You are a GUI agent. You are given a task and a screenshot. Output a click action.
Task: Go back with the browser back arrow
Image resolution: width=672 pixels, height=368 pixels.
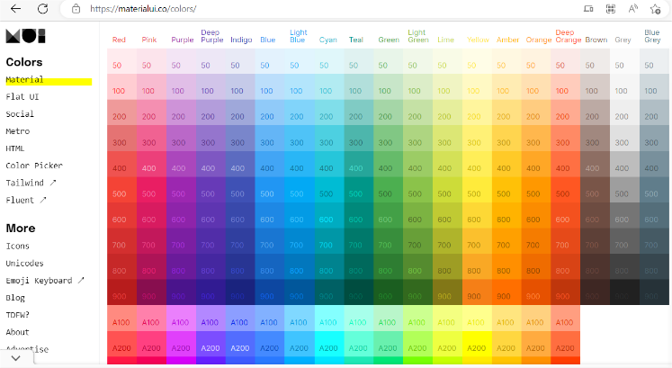(15, 9)
